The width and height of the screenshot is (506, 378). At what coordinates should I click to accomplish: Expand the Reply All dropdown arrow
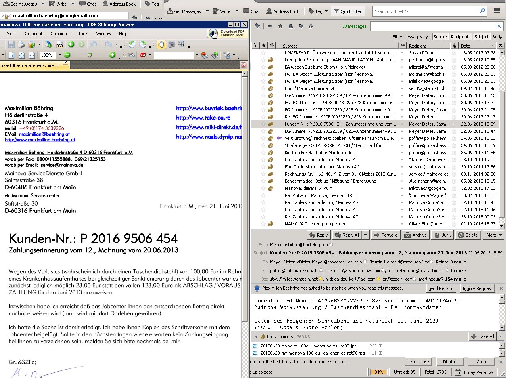tap(366, 235)
